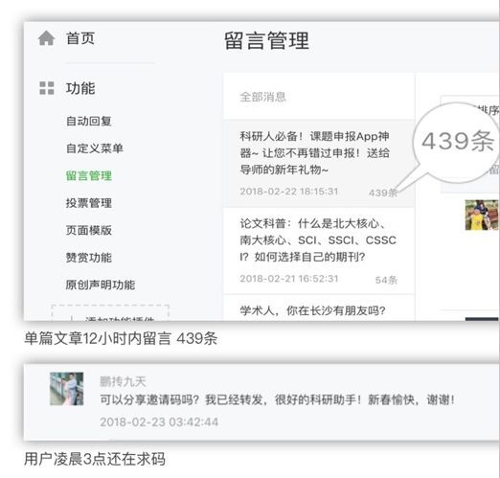Click the avatar of user 鹏抟九天

point(67,389)
